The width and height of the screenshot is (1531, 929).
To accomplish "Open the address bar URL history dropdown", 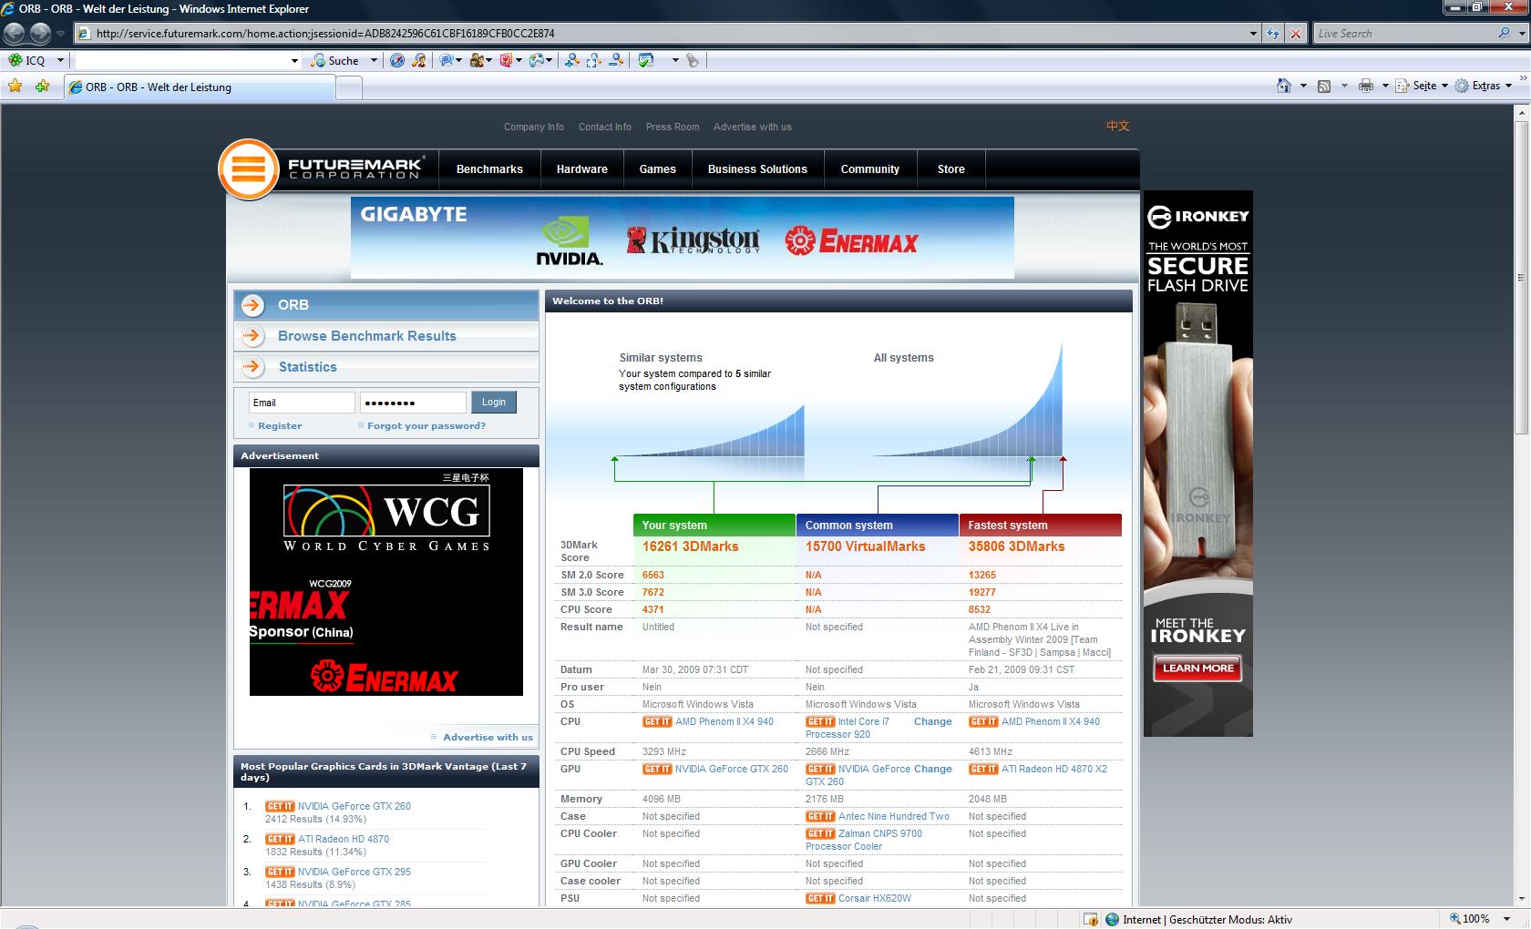I will (1253, 34).
